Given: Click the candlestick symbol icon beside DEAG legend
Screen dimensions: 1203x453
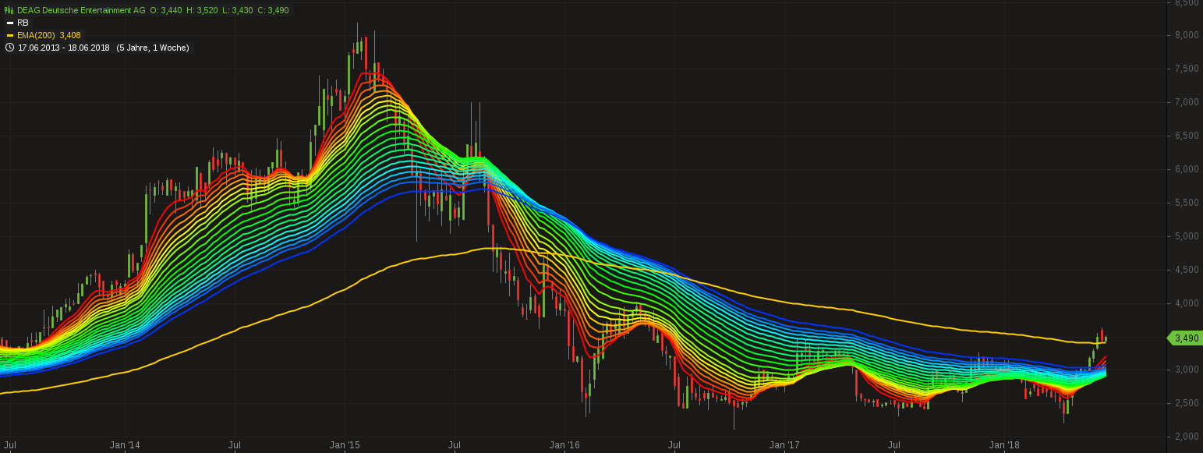Looking at the screenshot, I should tap(9, 10).
